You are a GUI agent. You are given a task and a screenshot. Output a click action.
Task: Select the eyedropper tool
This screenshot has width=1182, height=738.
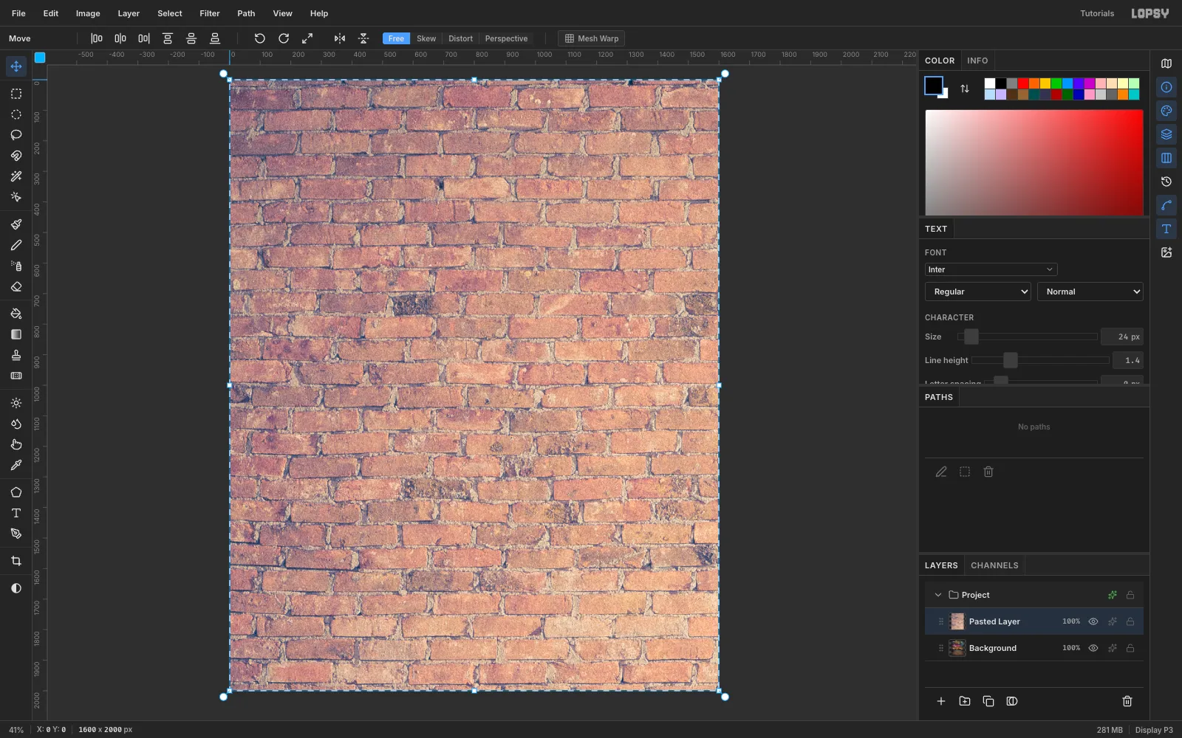[x=16, y=465]
